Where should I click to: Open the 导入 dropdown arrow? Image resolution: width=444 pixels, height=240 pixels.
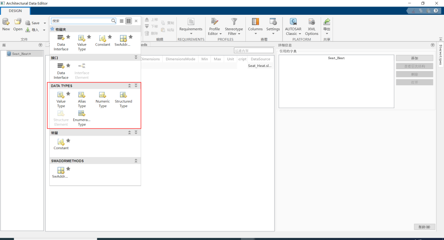(44, 30)
